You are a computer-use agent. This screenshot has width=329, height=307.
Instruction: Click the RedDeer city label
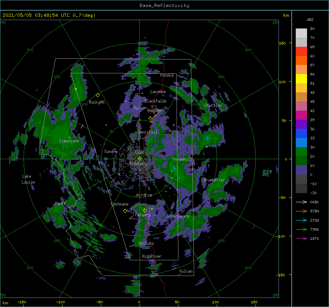click(x=155, y=111)
